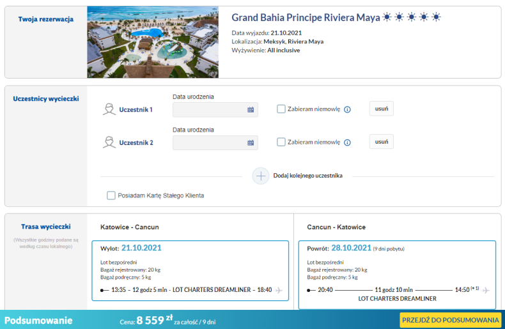Click the 12 godz 5 min flight duration
The width and height of the screenshot is (505, 329).
pyautogui.click(x=150, y=290)
